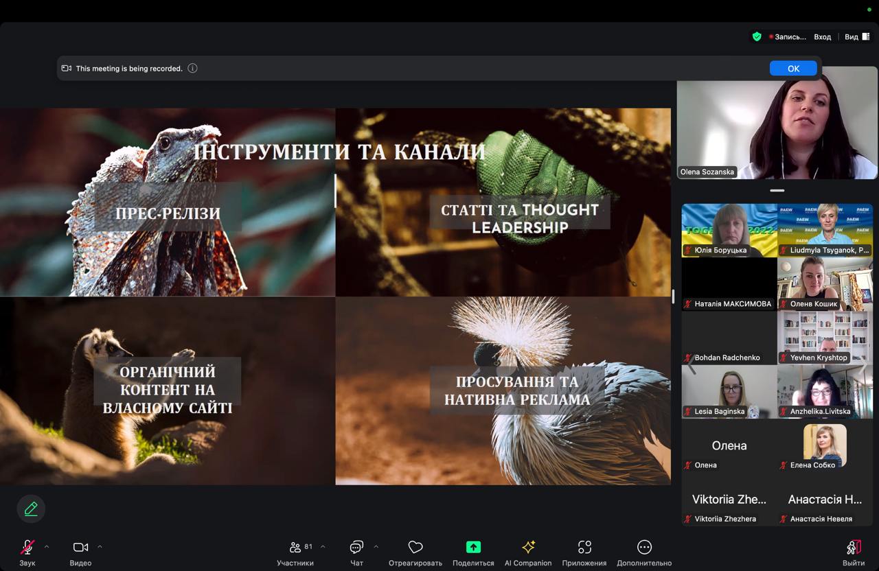
Task: Unmute the microphone audio button
Action: point(27,547)
